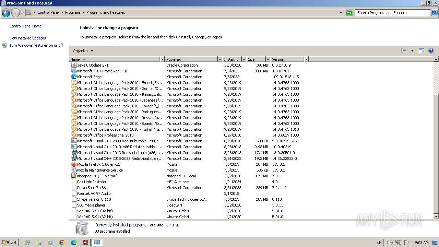
Task: Open Turn Windows features on or off
Action: coord(36,45)
